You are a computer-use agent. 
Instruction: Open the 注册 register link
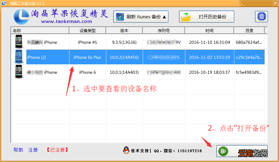click(33, 150)
